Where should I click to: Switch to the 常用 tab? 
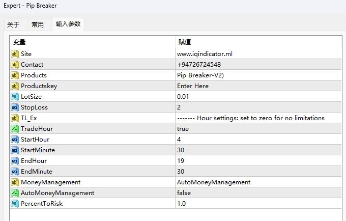point(38,24)
